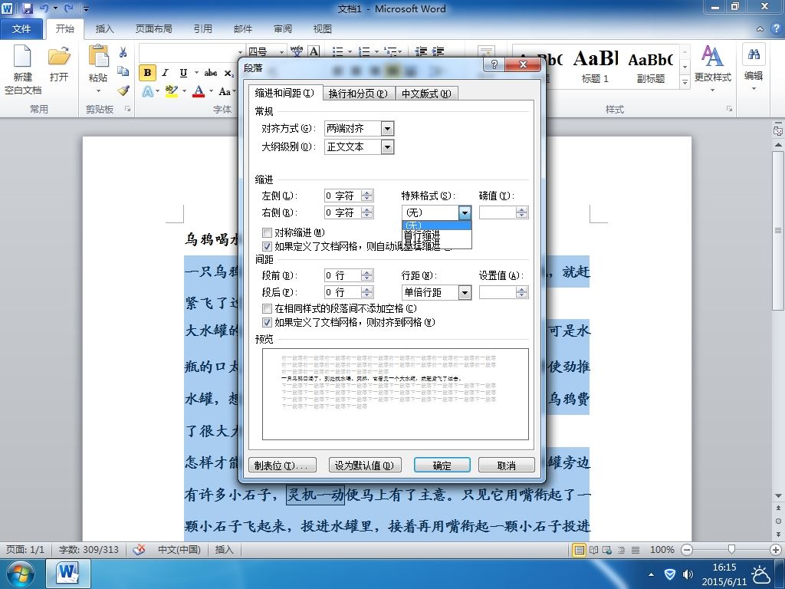Click the Open (打开) folder icon
The image size is (785, 589).
pos(59,56)
